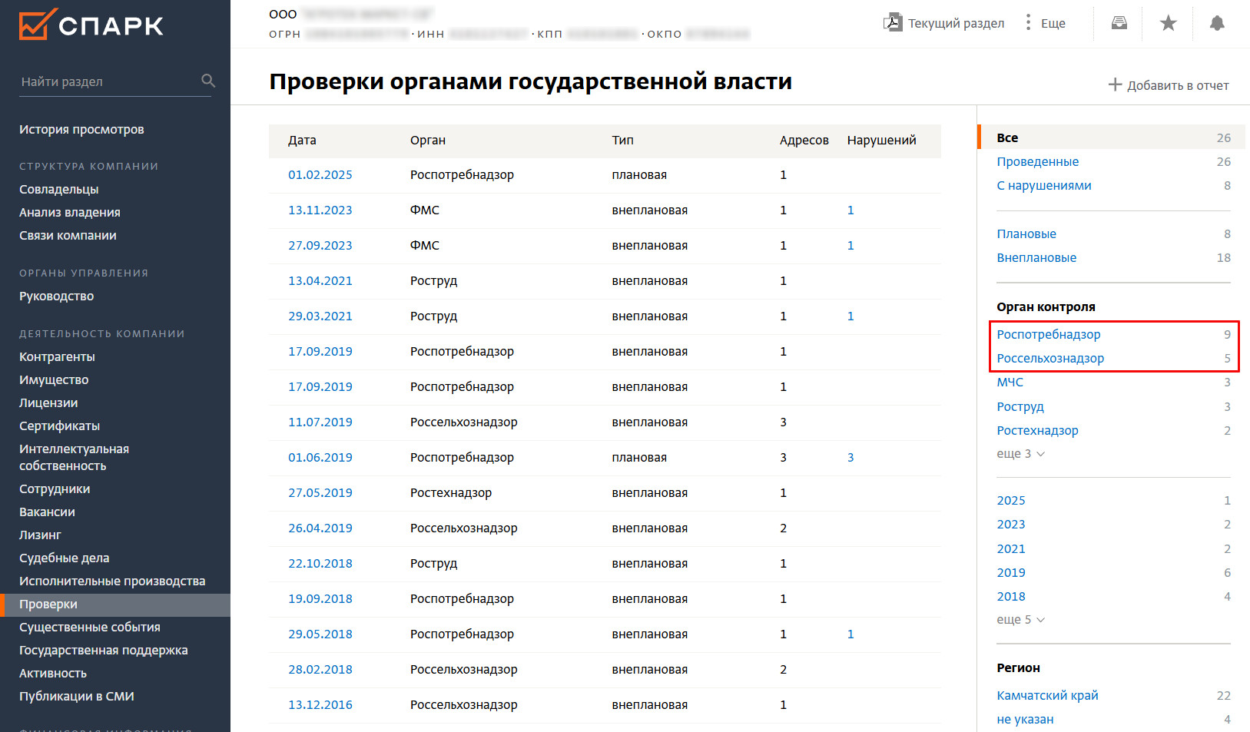Select the Unplanned inspections filter
The height and width of the screenshot is (732, 1250).
(x=1036, y=257)
